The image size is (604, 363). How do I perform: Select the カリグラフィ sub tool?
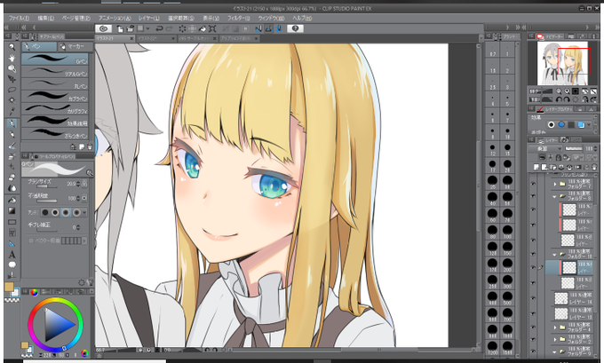55,108
